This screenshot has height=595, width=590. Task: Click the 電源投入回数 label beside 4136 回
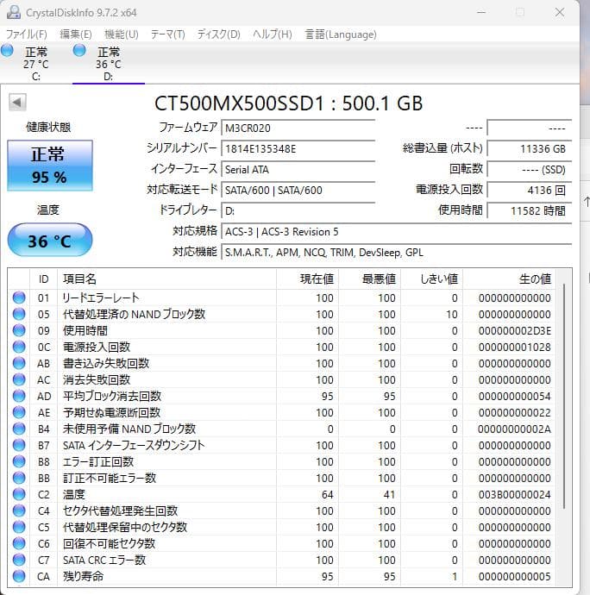tap(449, 190)
